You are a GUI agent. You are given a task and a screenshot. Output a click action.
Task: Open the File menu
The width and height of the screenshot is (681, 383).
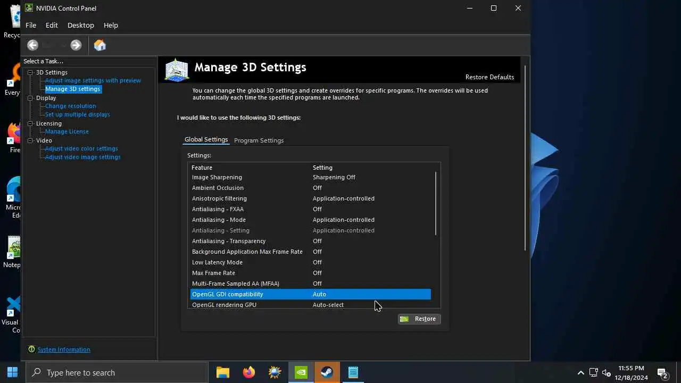[31, 25]
